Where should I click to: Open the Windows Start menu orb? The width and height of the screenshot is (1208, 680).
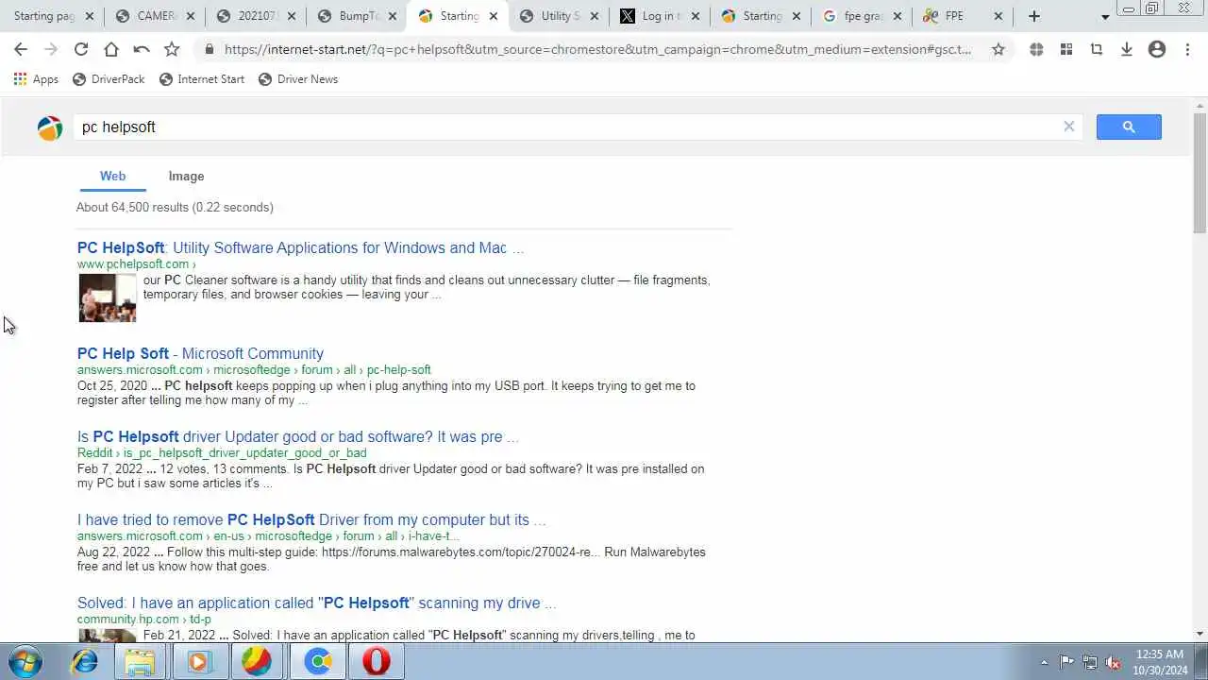25,662
